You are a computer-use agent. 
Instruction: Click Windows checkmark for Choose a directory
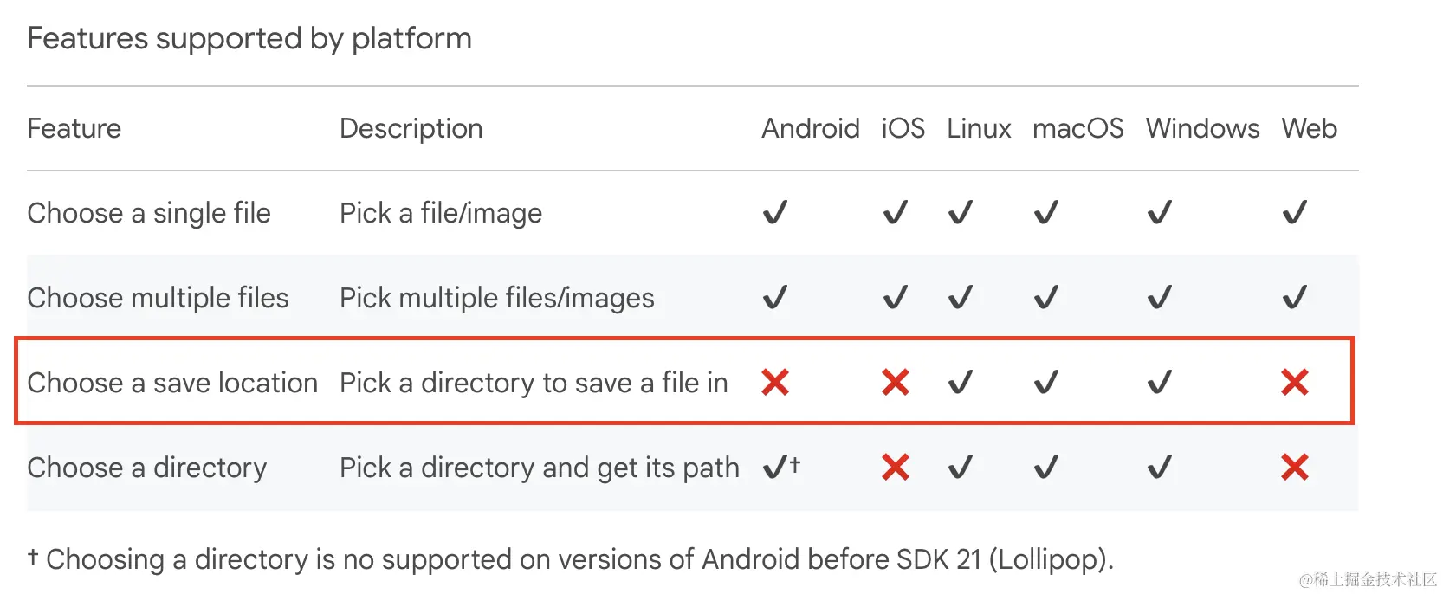pos(1160,467)
